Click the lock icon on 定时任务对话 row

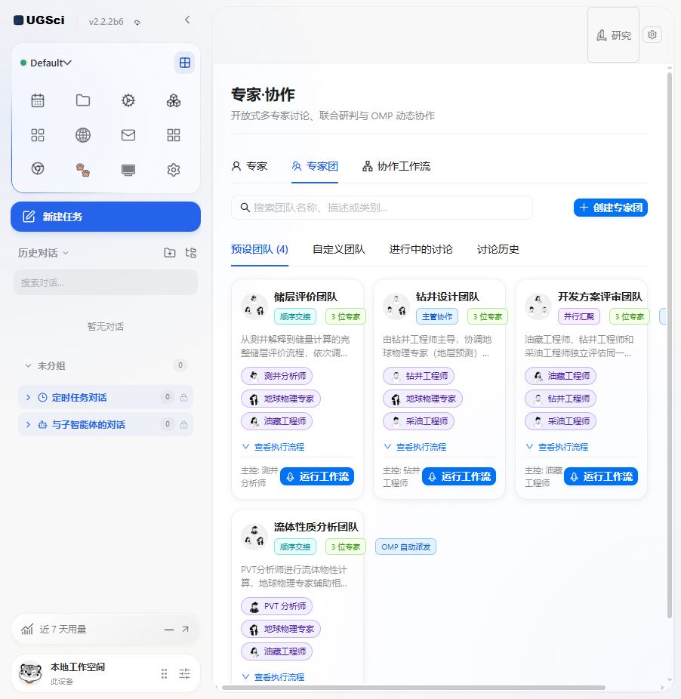pyautogui.click(x=183, y=397)
